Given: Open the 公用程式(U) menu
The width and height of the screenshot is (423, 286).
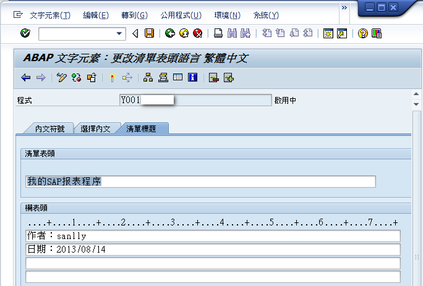Looking at the screenshot, I should pyautogui.click(x=181, y=15).
